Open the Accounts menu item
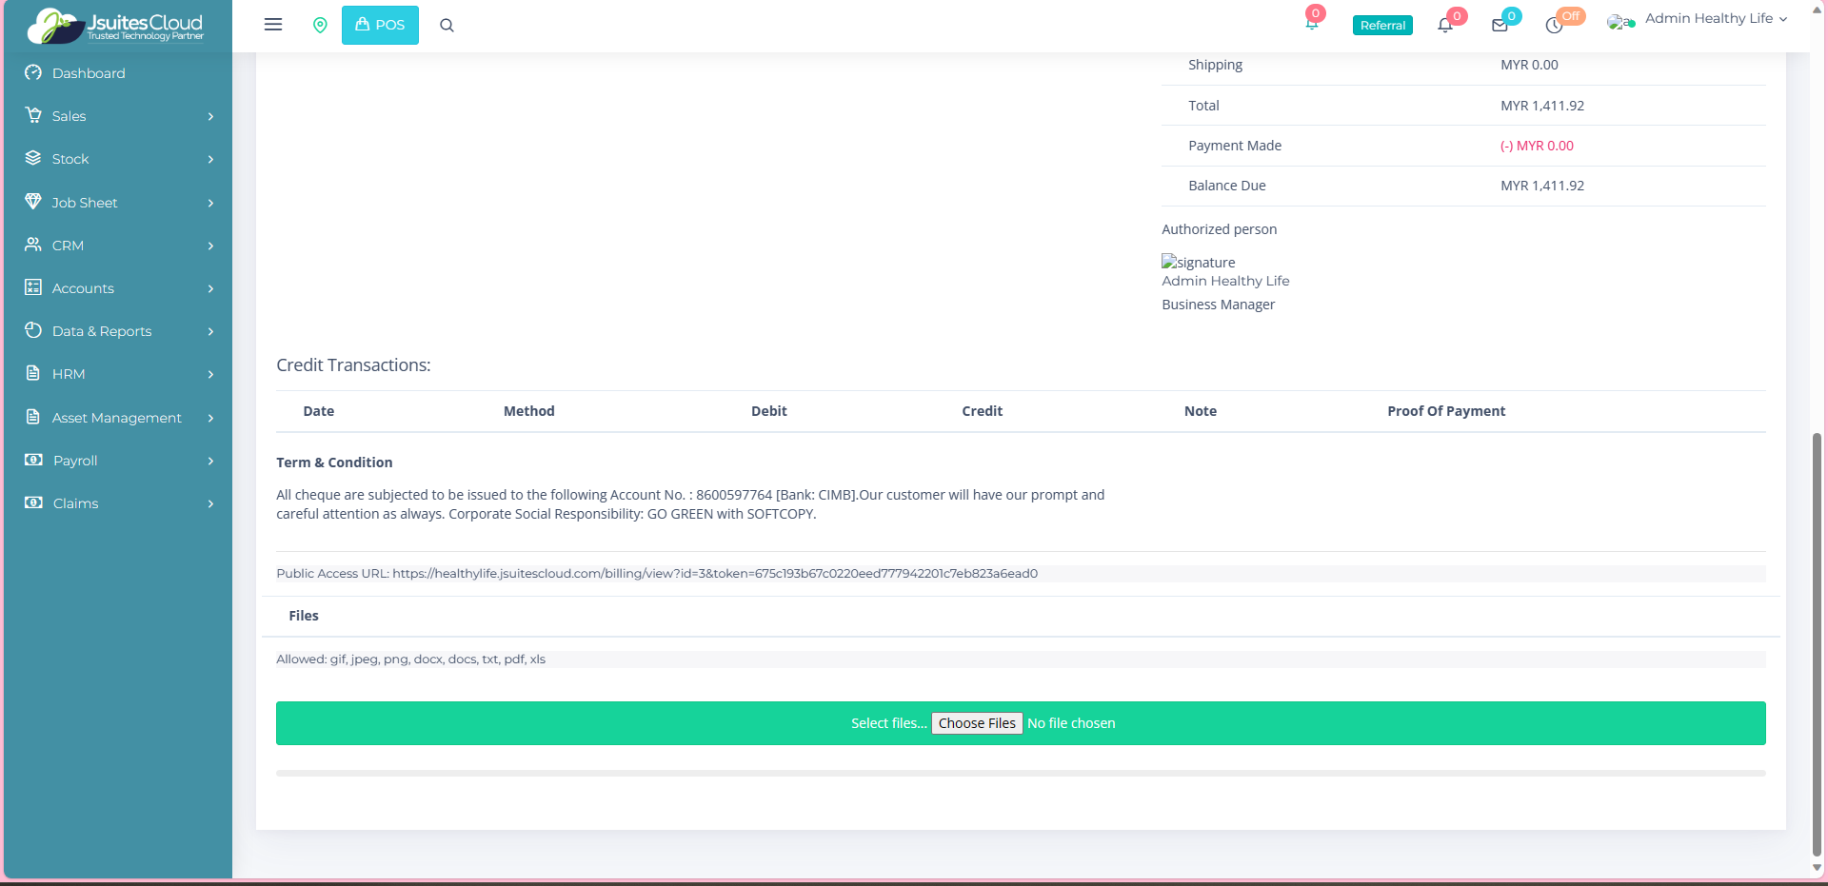 click(x=83, y=288)
